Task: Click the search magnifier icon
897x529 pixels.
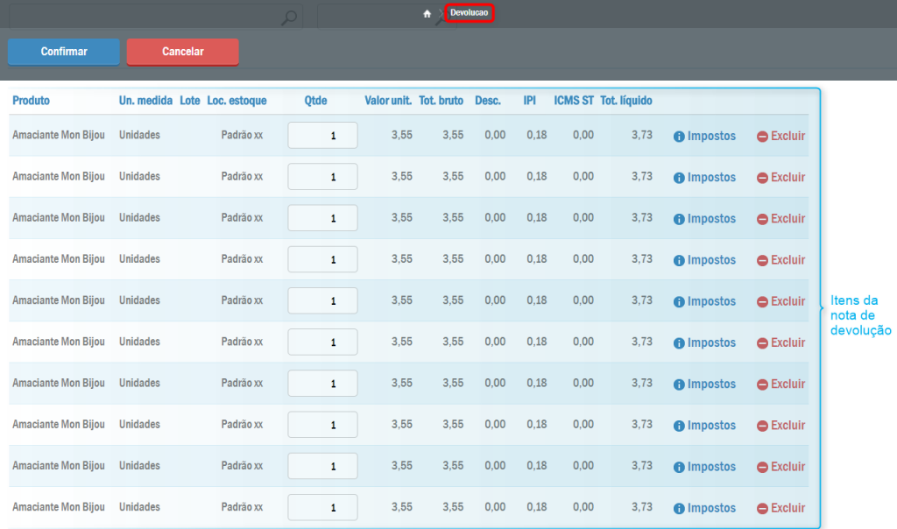Action: tap(288, 17)
